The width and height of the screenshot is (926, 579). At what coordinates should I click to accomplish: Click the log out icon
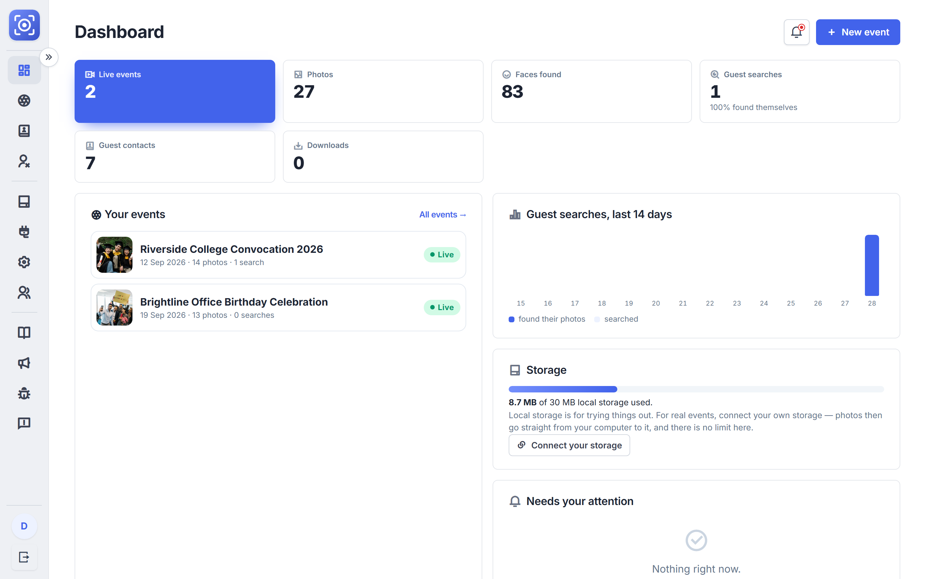(x=24, y=557)
